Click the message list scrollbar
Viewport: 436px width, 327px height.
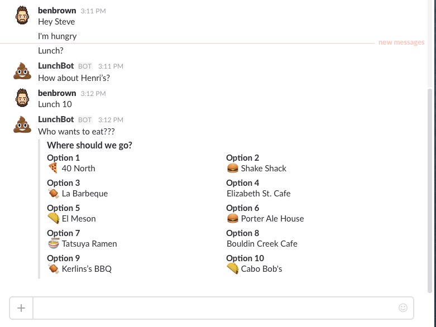coord(429,190)
